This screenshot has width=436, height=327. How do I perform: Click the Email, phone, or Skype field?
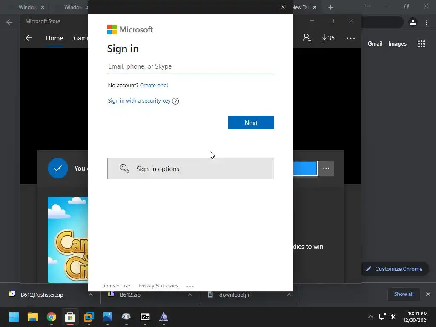(x=190, y=66)
